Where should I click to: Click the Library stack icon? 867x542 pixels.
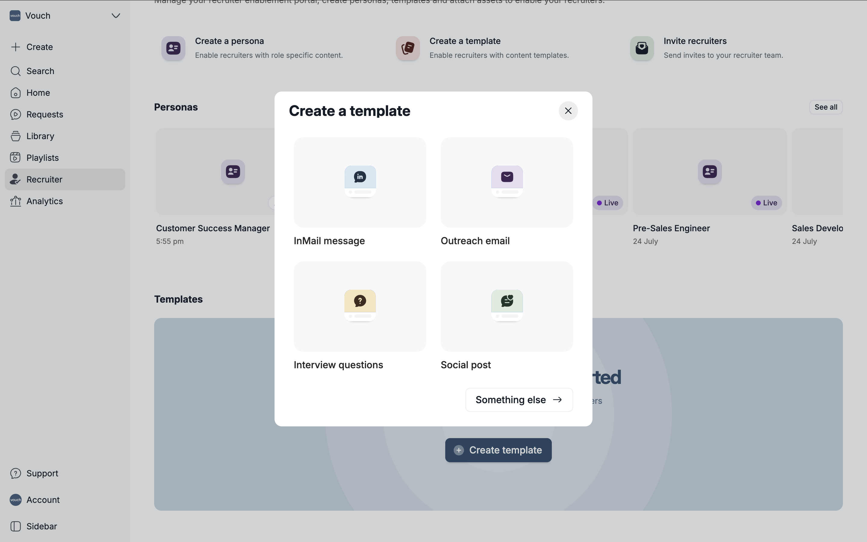(x=15, y=136)
